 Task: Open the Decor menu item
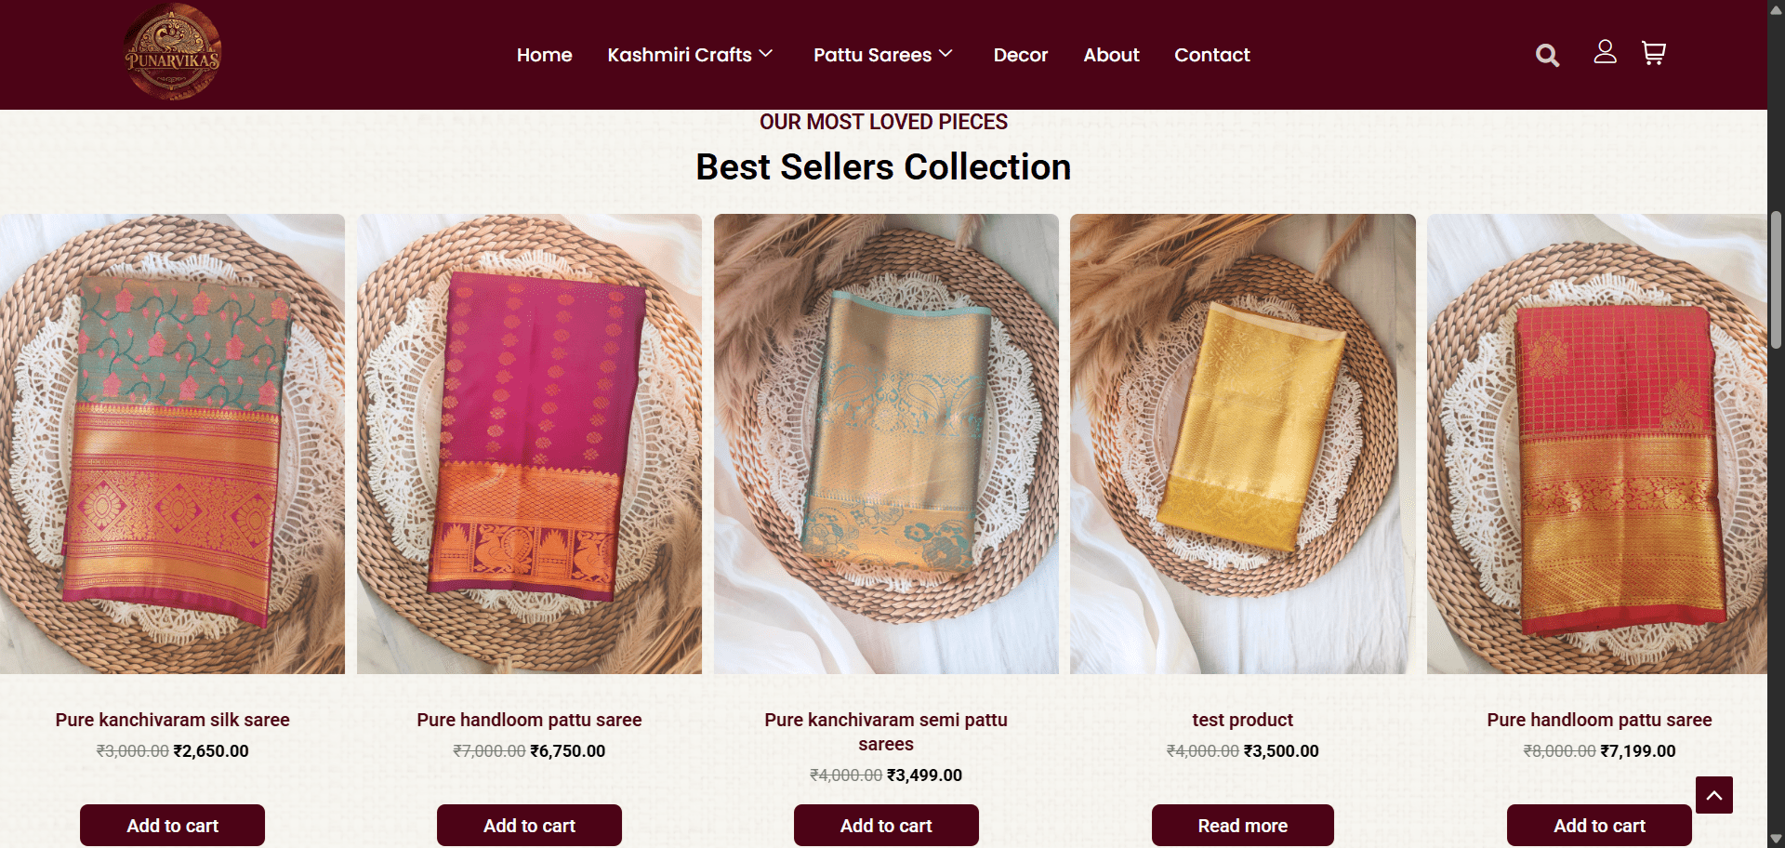coord(1020,55)
